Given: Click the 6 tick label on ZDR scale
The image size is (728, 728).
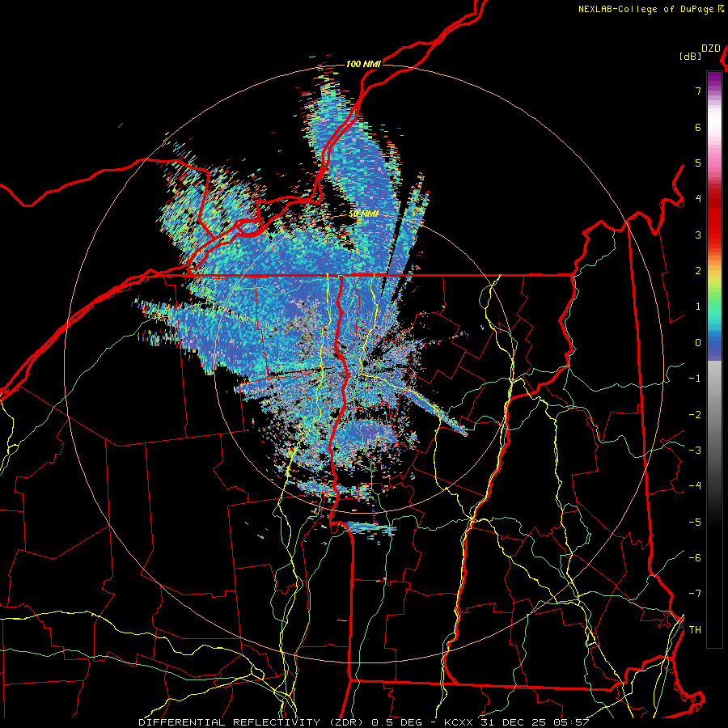Looking at the screenshot, I should pos(698,127).
